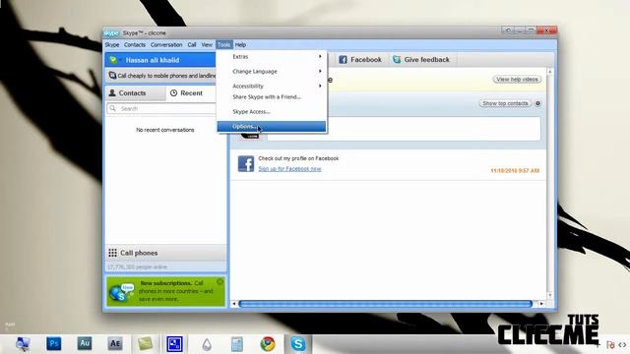630x354 pixels.
Task: Click the Hassan ali khalid profile name
Action: [x=153, y=60]
